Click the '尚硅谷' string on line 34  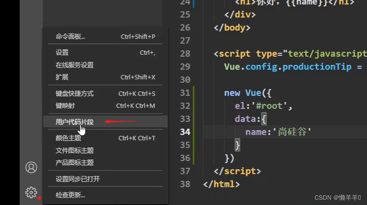292,132
